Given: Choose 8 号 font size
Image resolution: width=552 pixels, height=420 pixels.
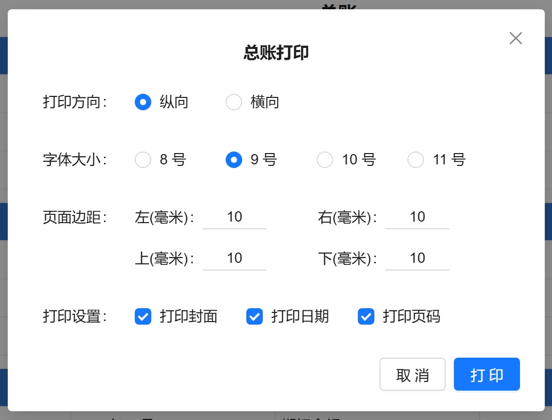Looking at the screenshot, I should [x=143, y=160].
